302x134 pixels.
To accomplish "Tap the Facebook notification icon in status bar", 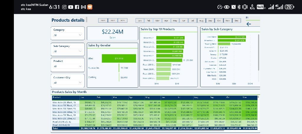I will 77,7.
